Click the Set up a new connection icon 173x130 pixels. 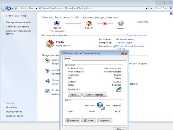tap(47, 61)
